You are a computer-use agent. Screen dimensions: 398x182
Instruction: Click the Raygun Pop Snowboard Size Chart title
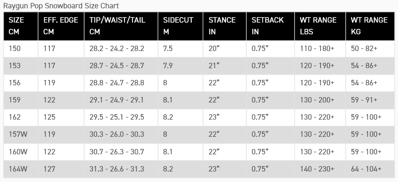tap(61, 6)
